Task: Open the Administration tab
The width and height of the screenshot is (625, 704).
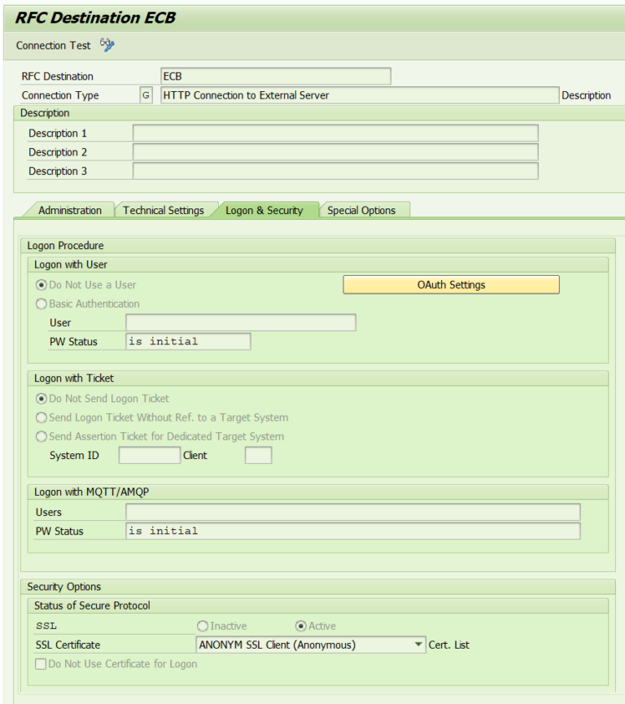Action: tap(70, 210)
